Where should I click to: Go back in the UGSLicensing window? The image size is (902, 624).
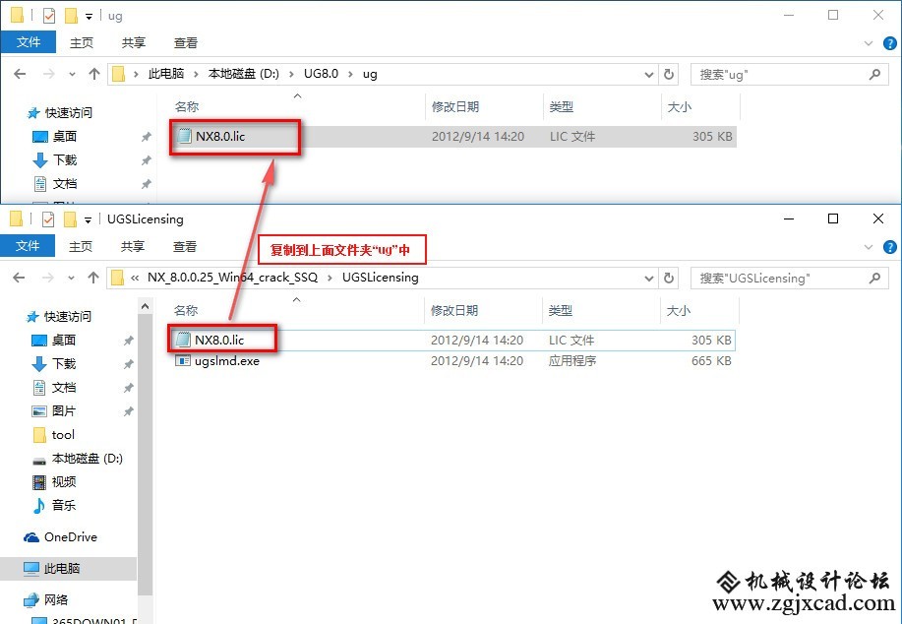click(x=19, y=278)
